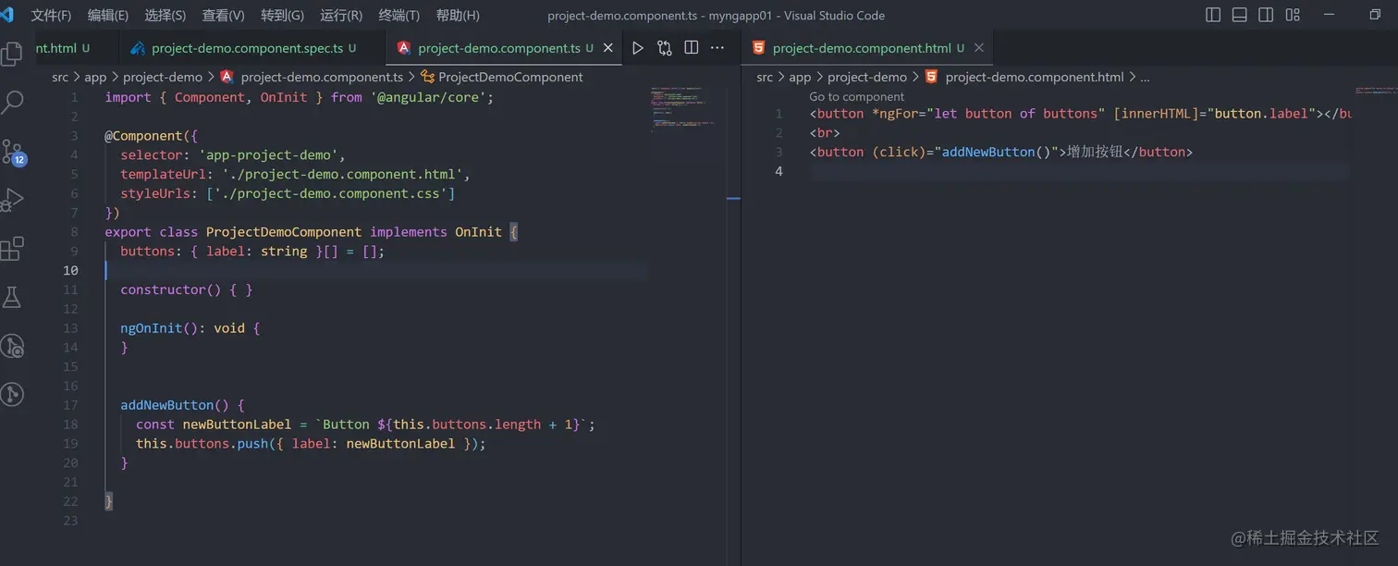Close the project-demo.component.html tab
The image size is (1398, 566).
coord(979,48)
